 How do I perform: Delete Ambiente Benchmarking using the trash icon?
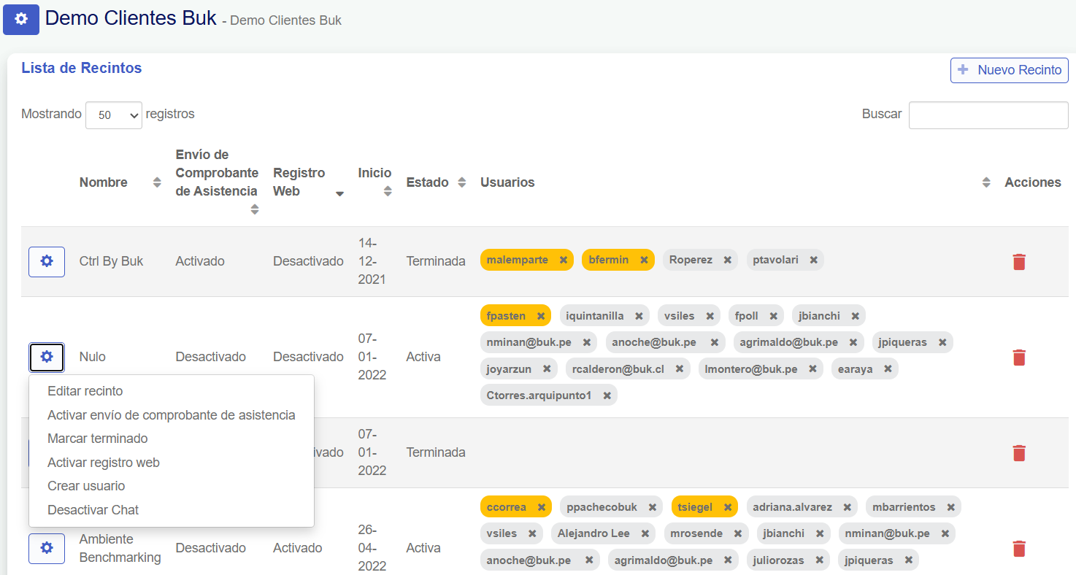[x=1019, y=549]
